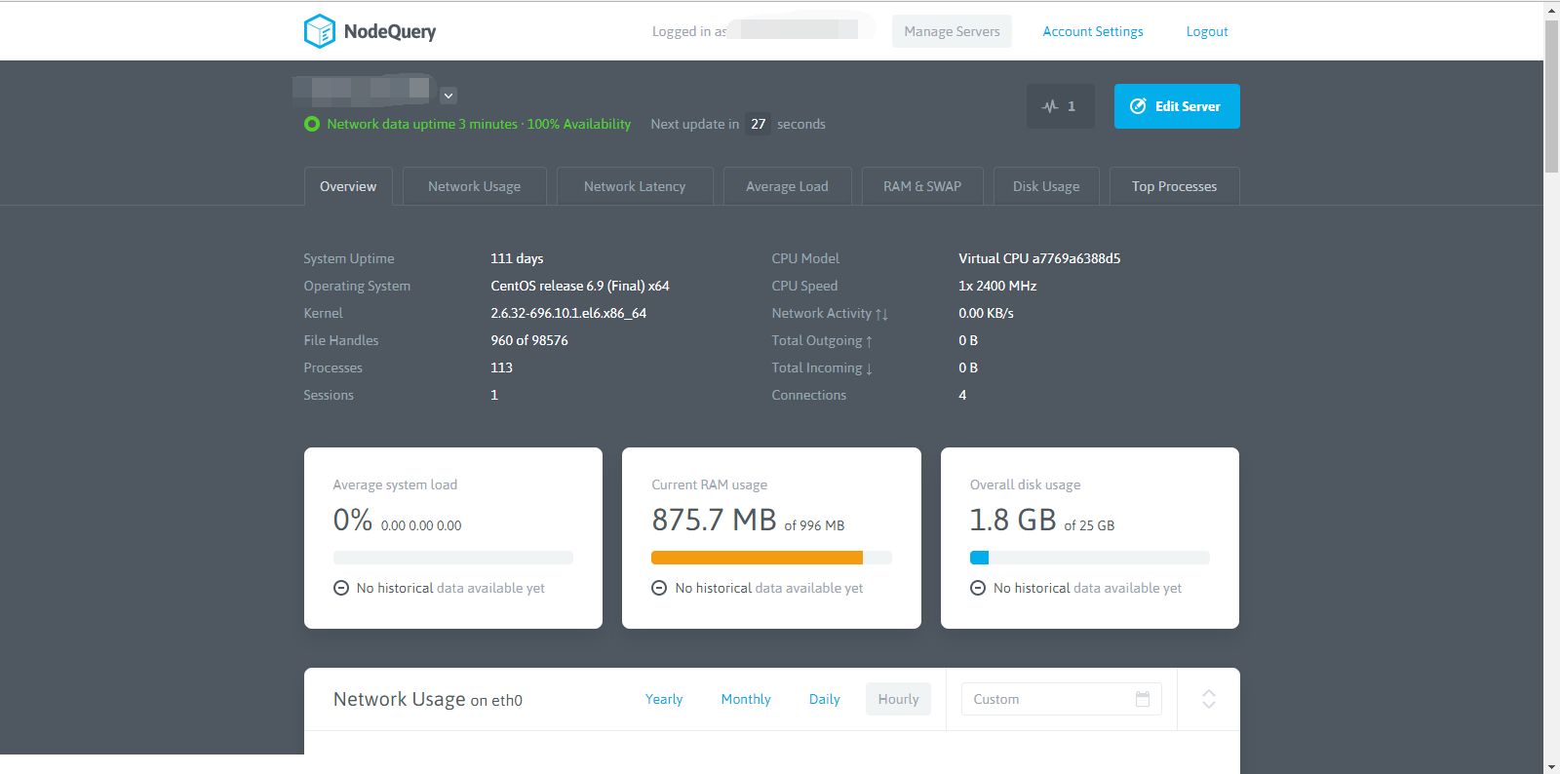The width and height of the screenshot is (1560, 774).
Task: Go to Account Settings
Action: 1093,31
